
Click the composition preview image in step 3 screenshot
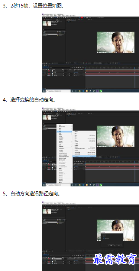pos(116,42)
